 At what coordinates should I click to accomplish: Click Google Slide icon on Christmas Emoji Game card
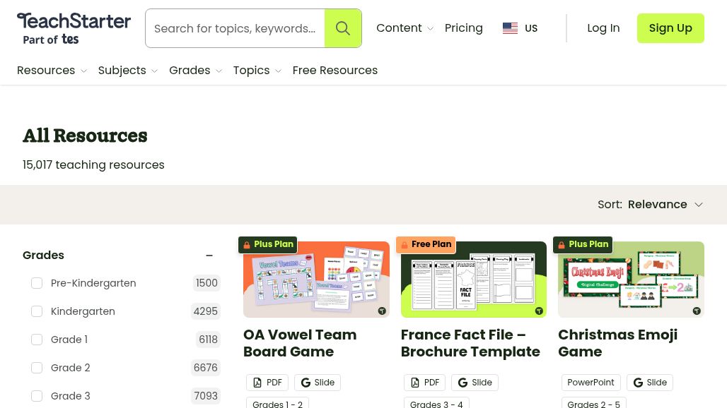638,383
